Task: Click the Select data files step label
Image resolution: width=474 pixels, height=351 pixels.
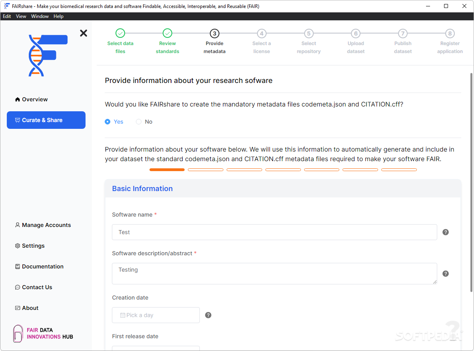Action: [x=120, y=47]
